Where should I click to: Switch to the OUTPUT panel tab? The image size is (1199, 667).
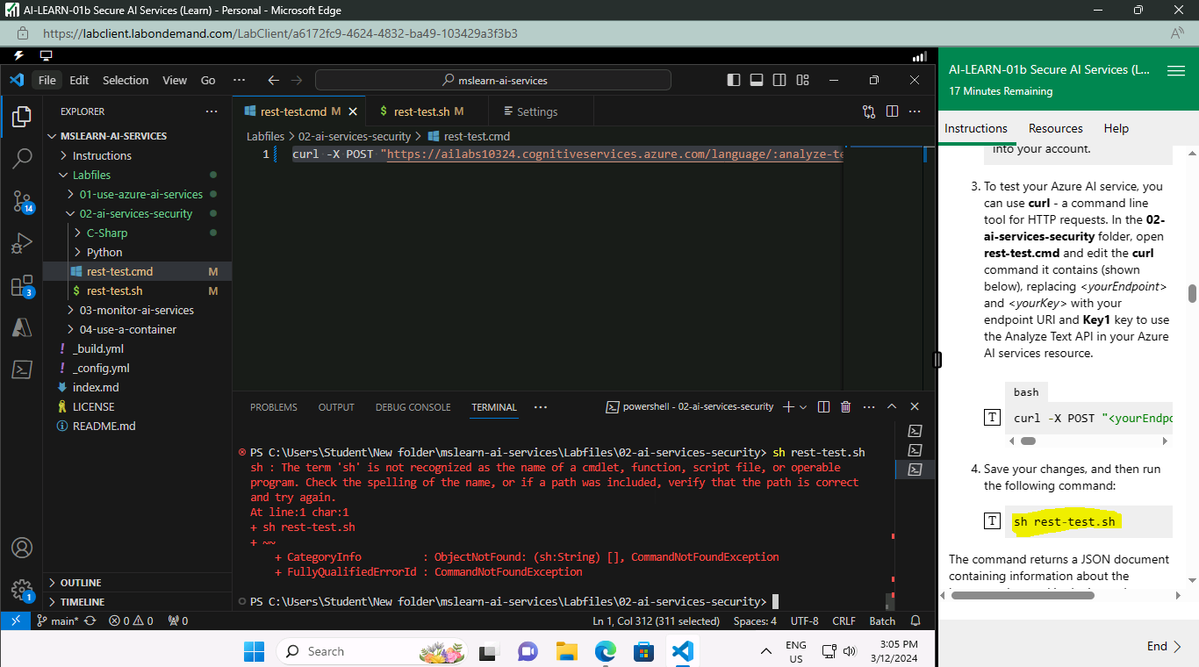(336, 407)
